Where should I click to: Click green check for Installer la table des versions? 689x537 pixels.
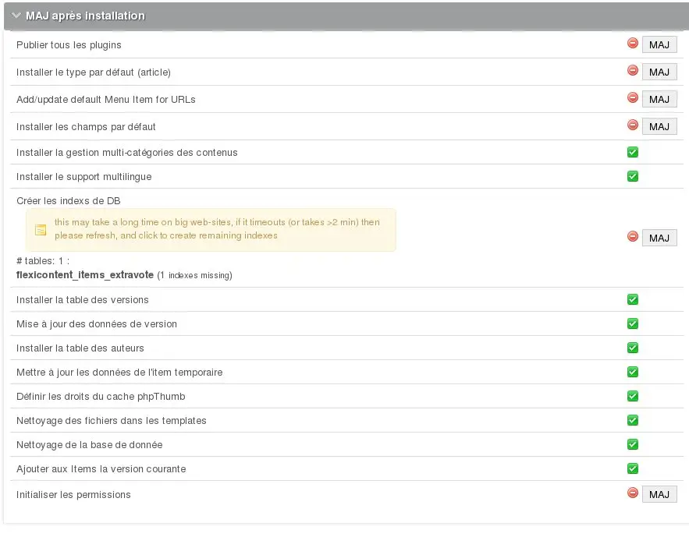(632, 299)
